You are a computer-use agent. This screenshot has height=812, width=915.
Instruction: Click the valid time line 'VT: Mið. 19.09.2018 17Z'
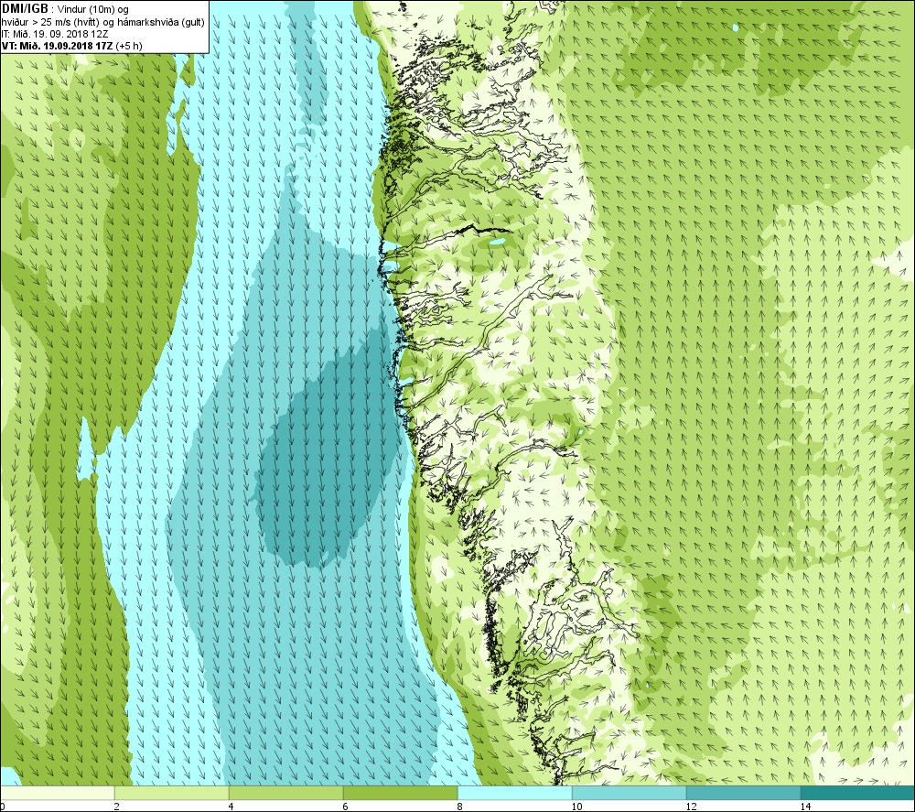pyautogui.click(x=57, y=46)
